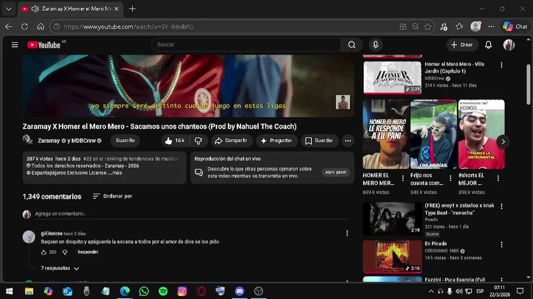
Task: Open options menu for @Elkeloke comment
Action: [347, 233]
